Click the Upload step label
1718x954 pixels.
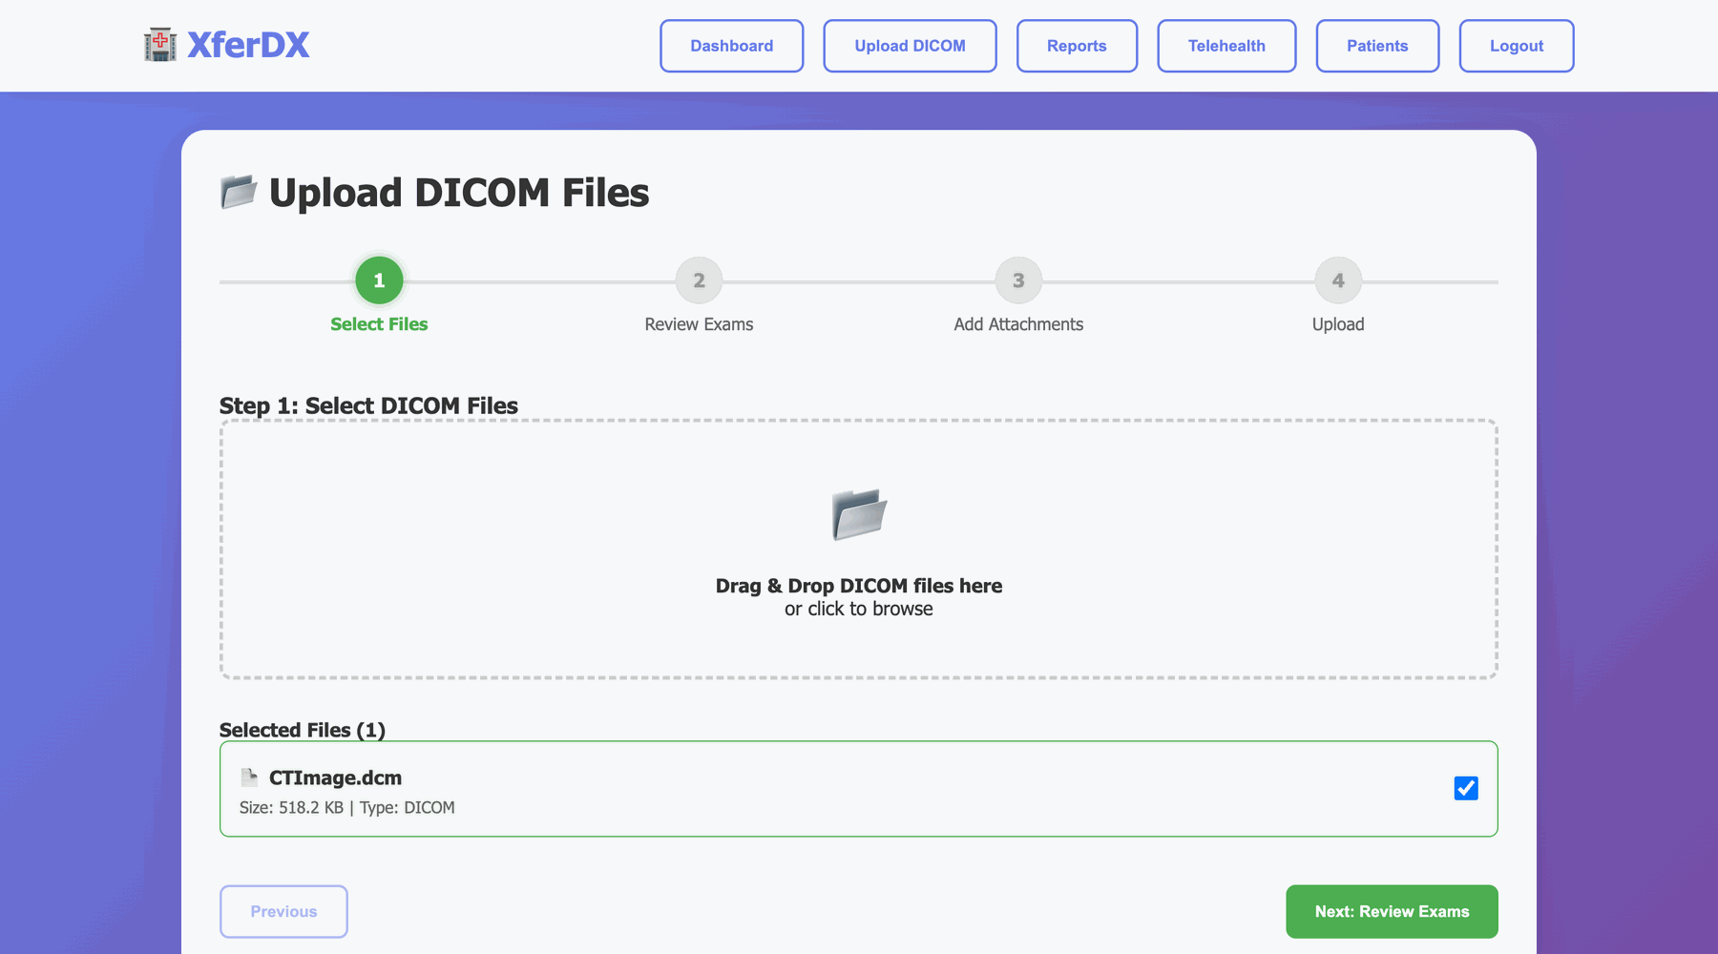pyautogui.click(x=1338, y=324)
